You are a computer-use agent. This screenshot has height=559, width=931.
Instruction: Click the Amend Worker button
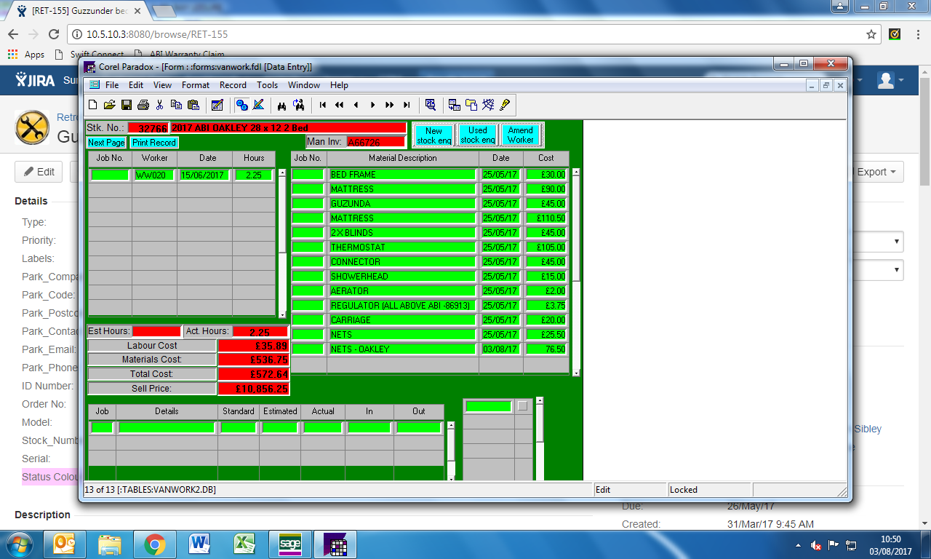click(x=520, y=135)
